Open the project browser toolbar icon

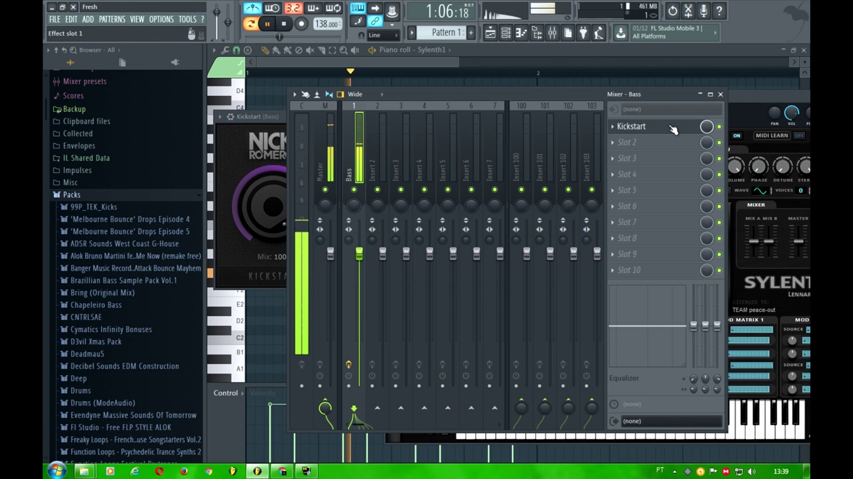pos(536,33)
